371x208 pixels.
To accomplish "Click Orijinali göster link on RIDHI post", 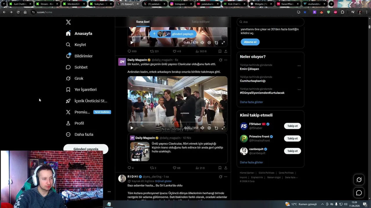I will pos(163,181).
